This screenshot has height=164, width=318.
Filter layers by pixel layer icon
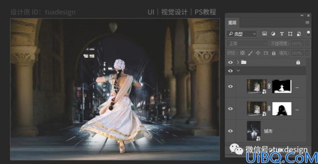264,34
